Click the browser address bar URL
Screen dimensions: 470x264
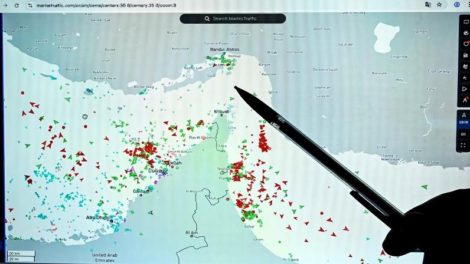pyautogui.click(x=106, y=5)
